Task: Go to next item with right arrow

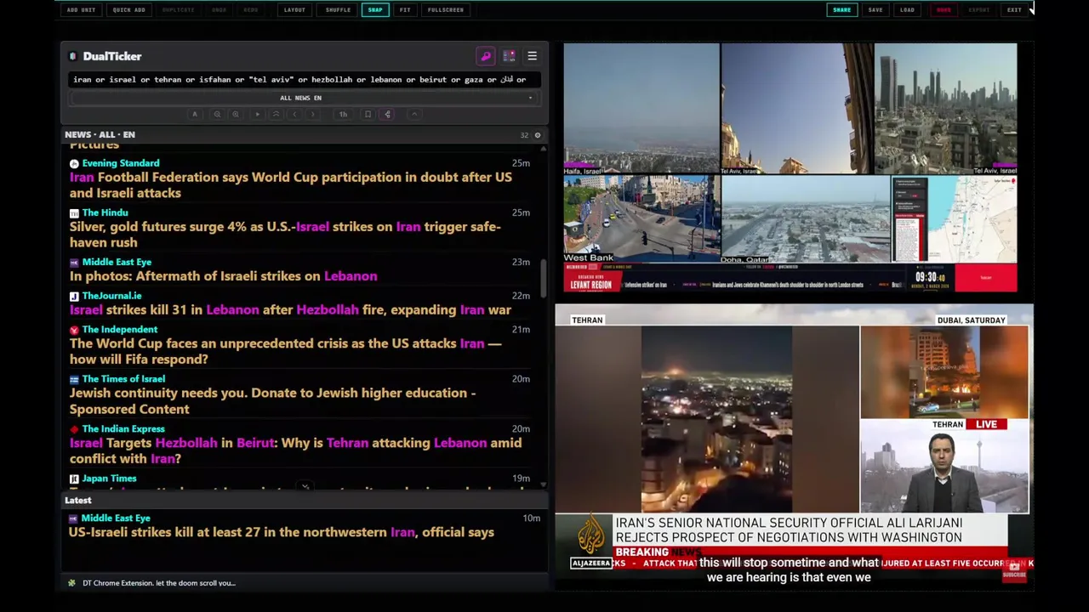Action: (312, 114)
